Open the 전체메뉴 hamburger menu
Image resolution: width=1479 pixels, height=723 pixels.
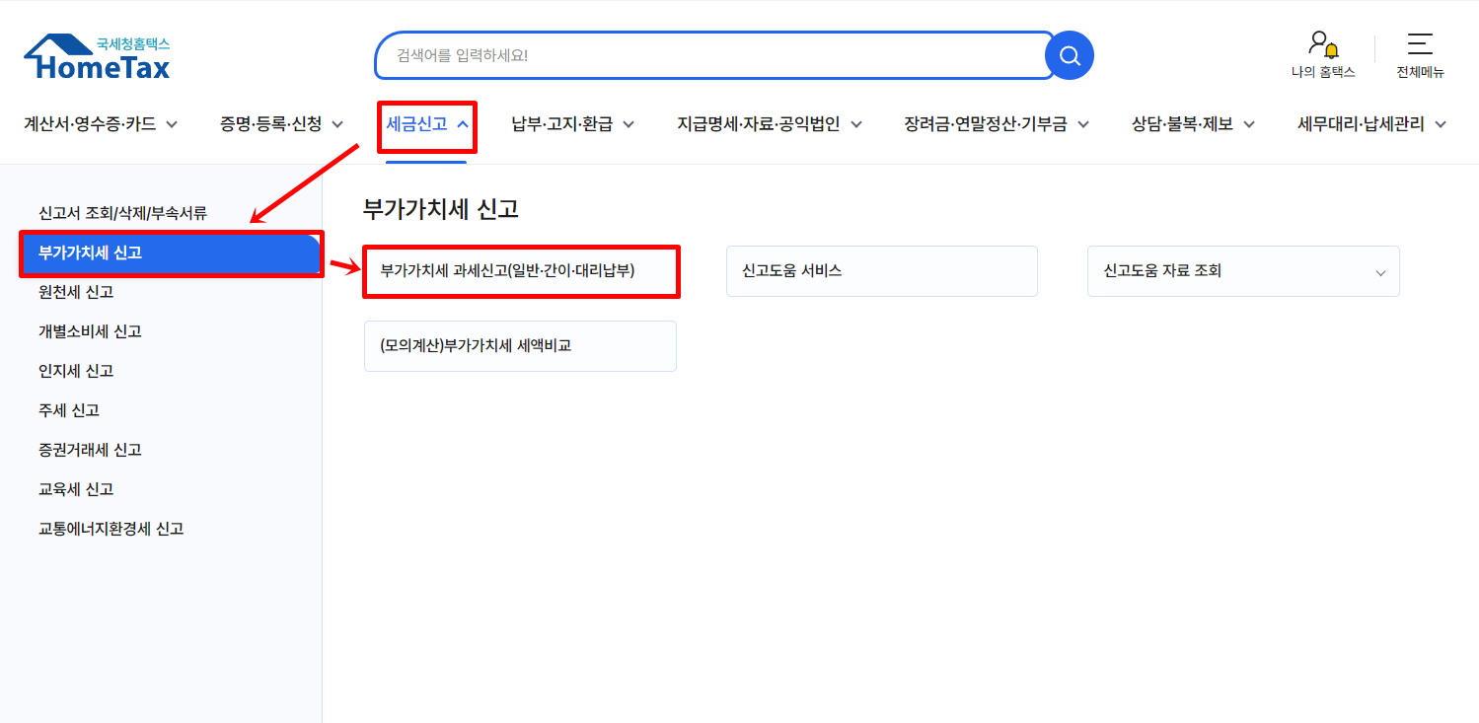pyautogui.click(x=1419, y=44)
